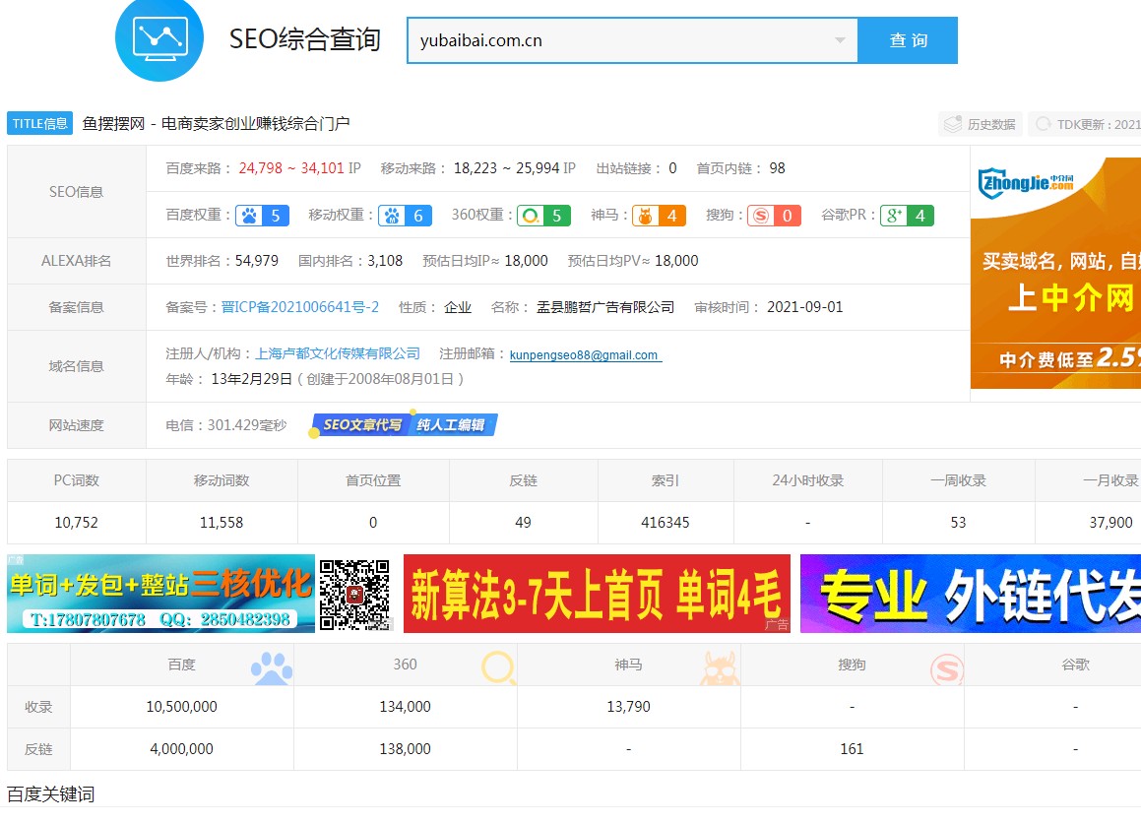Click the 搜狗 S icon in table header

click(x=947, y=669)
